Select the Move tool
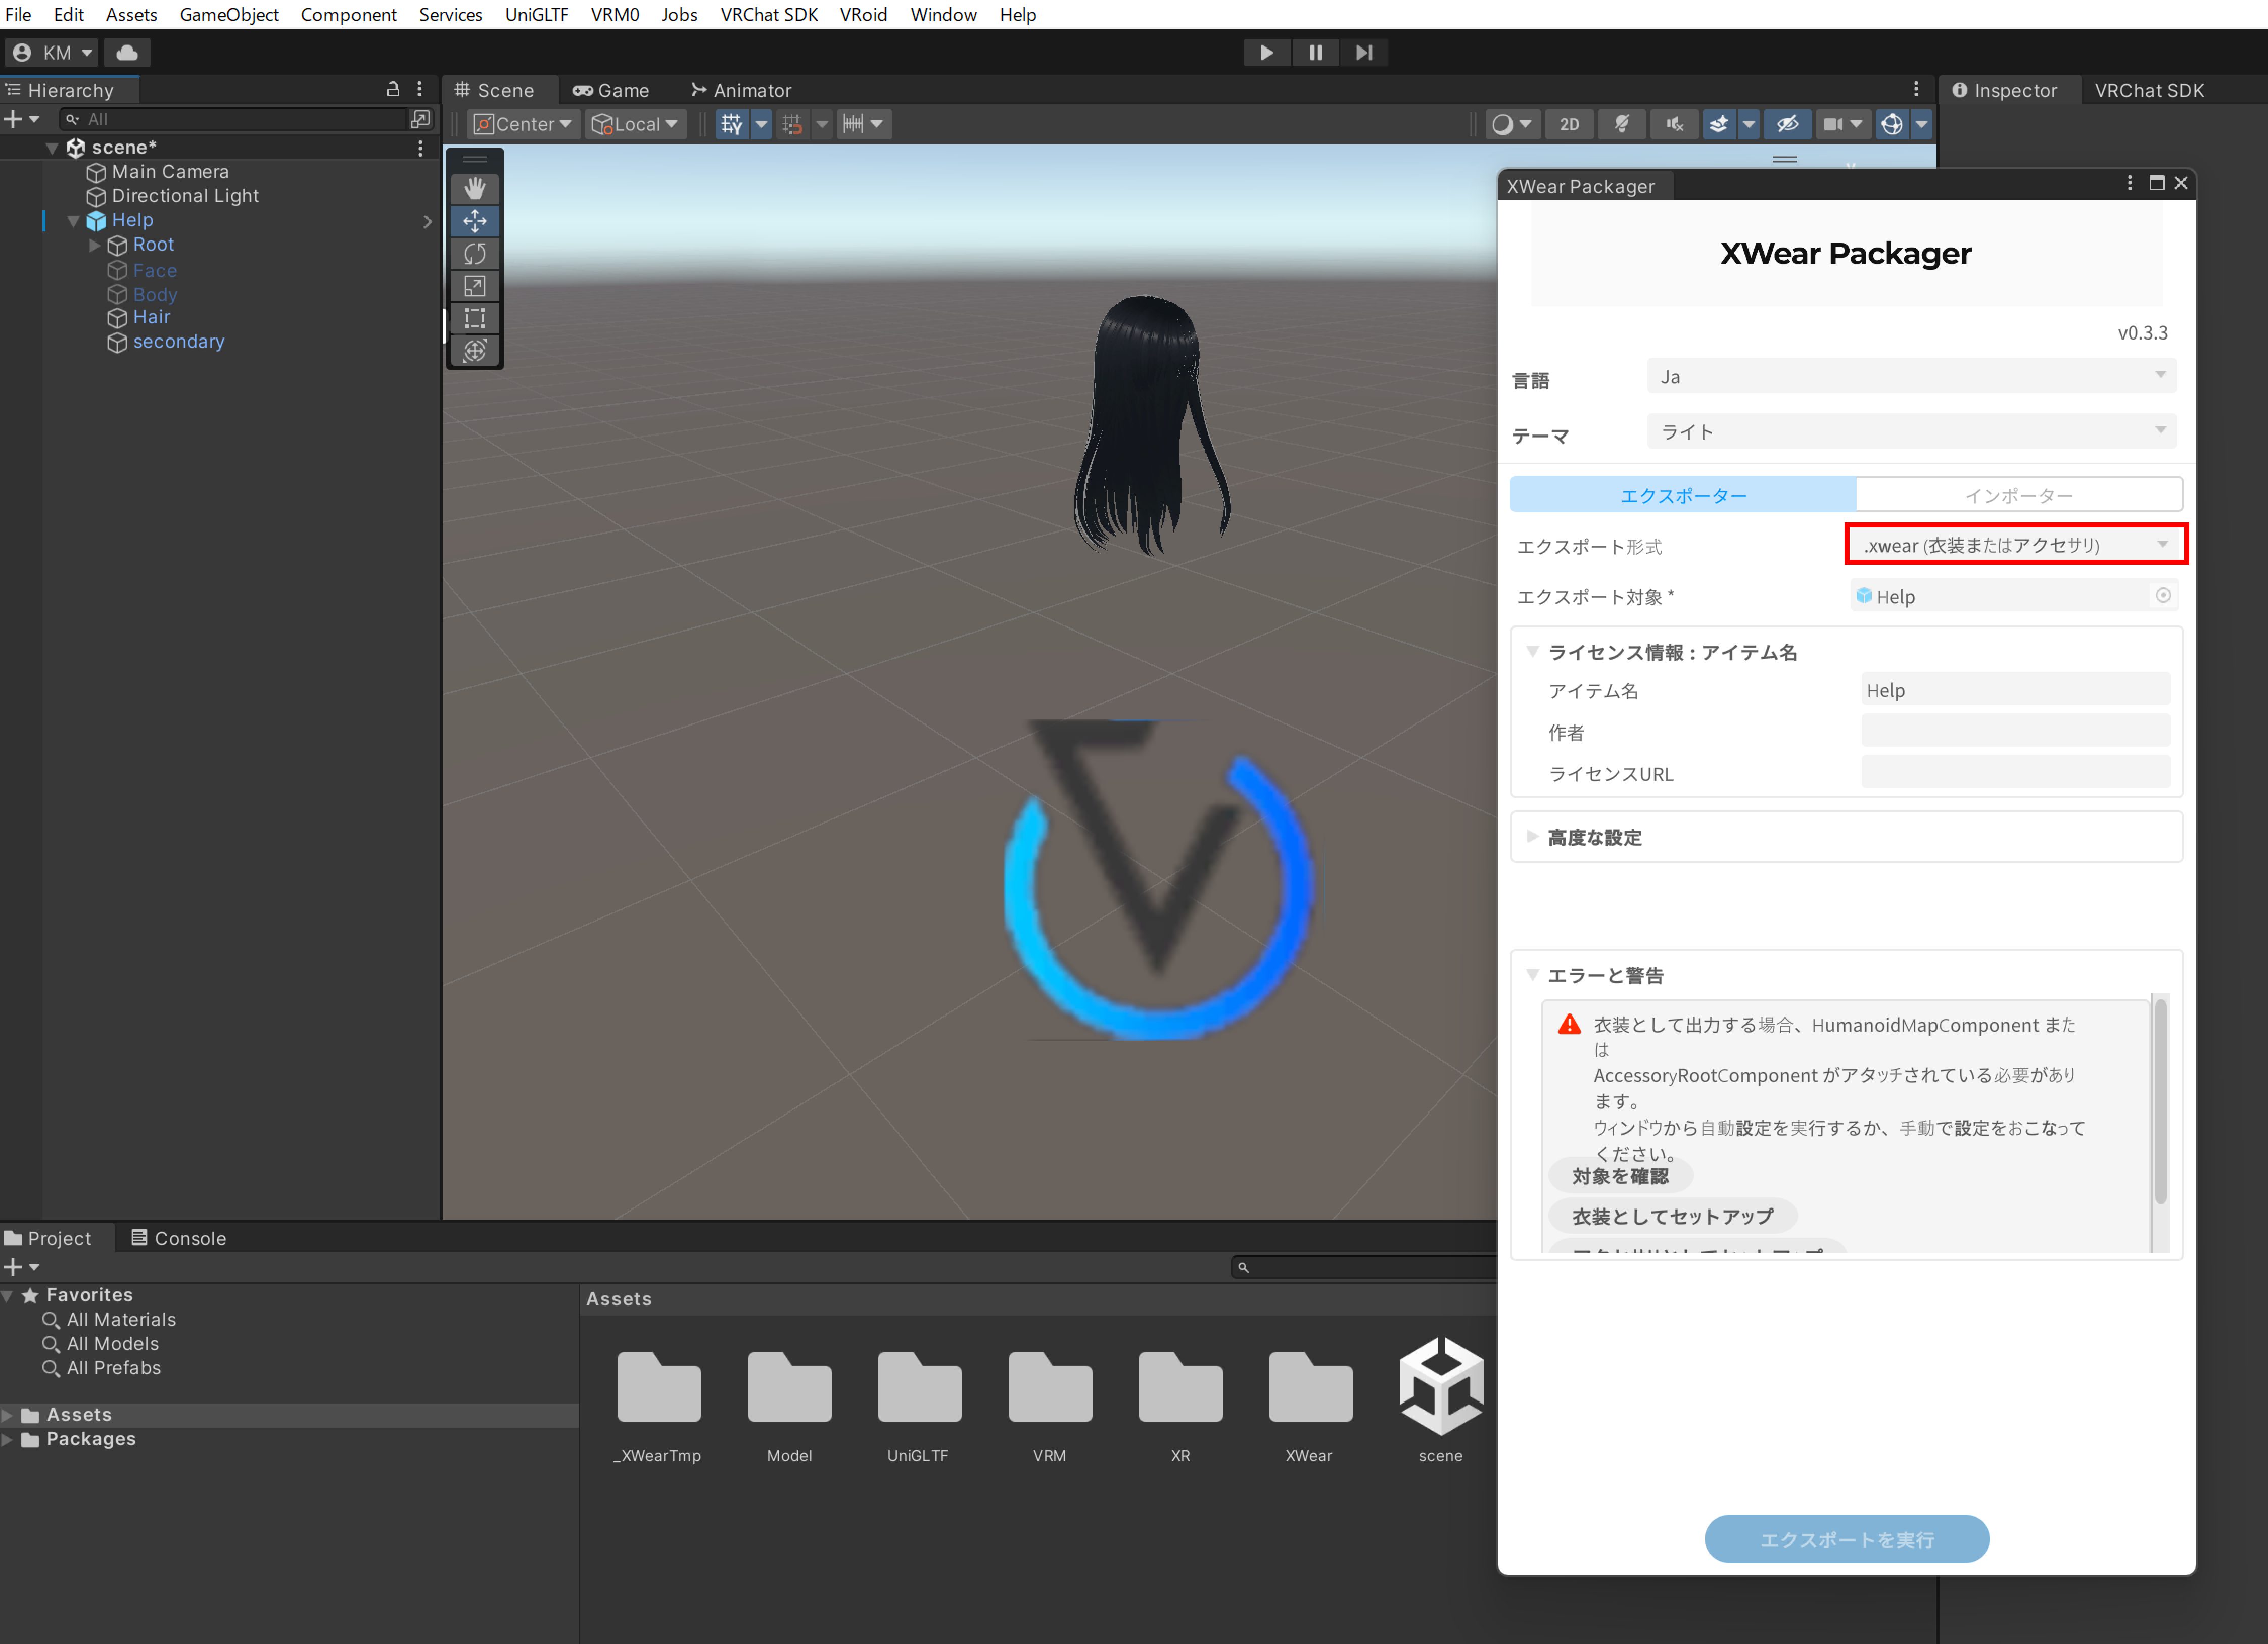 point(475,221)
